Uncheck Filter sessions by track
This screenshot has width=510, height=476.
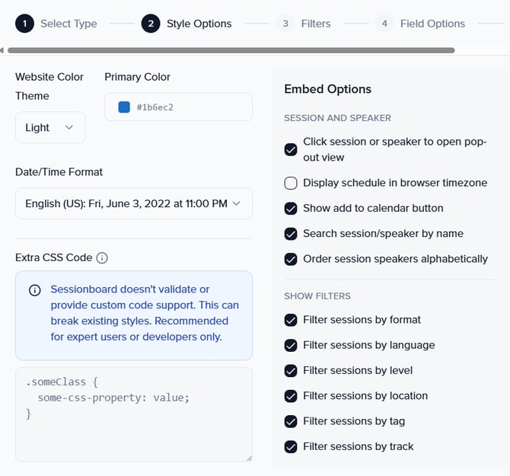tap(291, 446)
